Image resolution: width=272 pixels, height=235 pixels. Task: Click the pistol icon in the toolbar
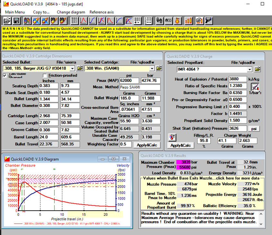pos(208,21)
